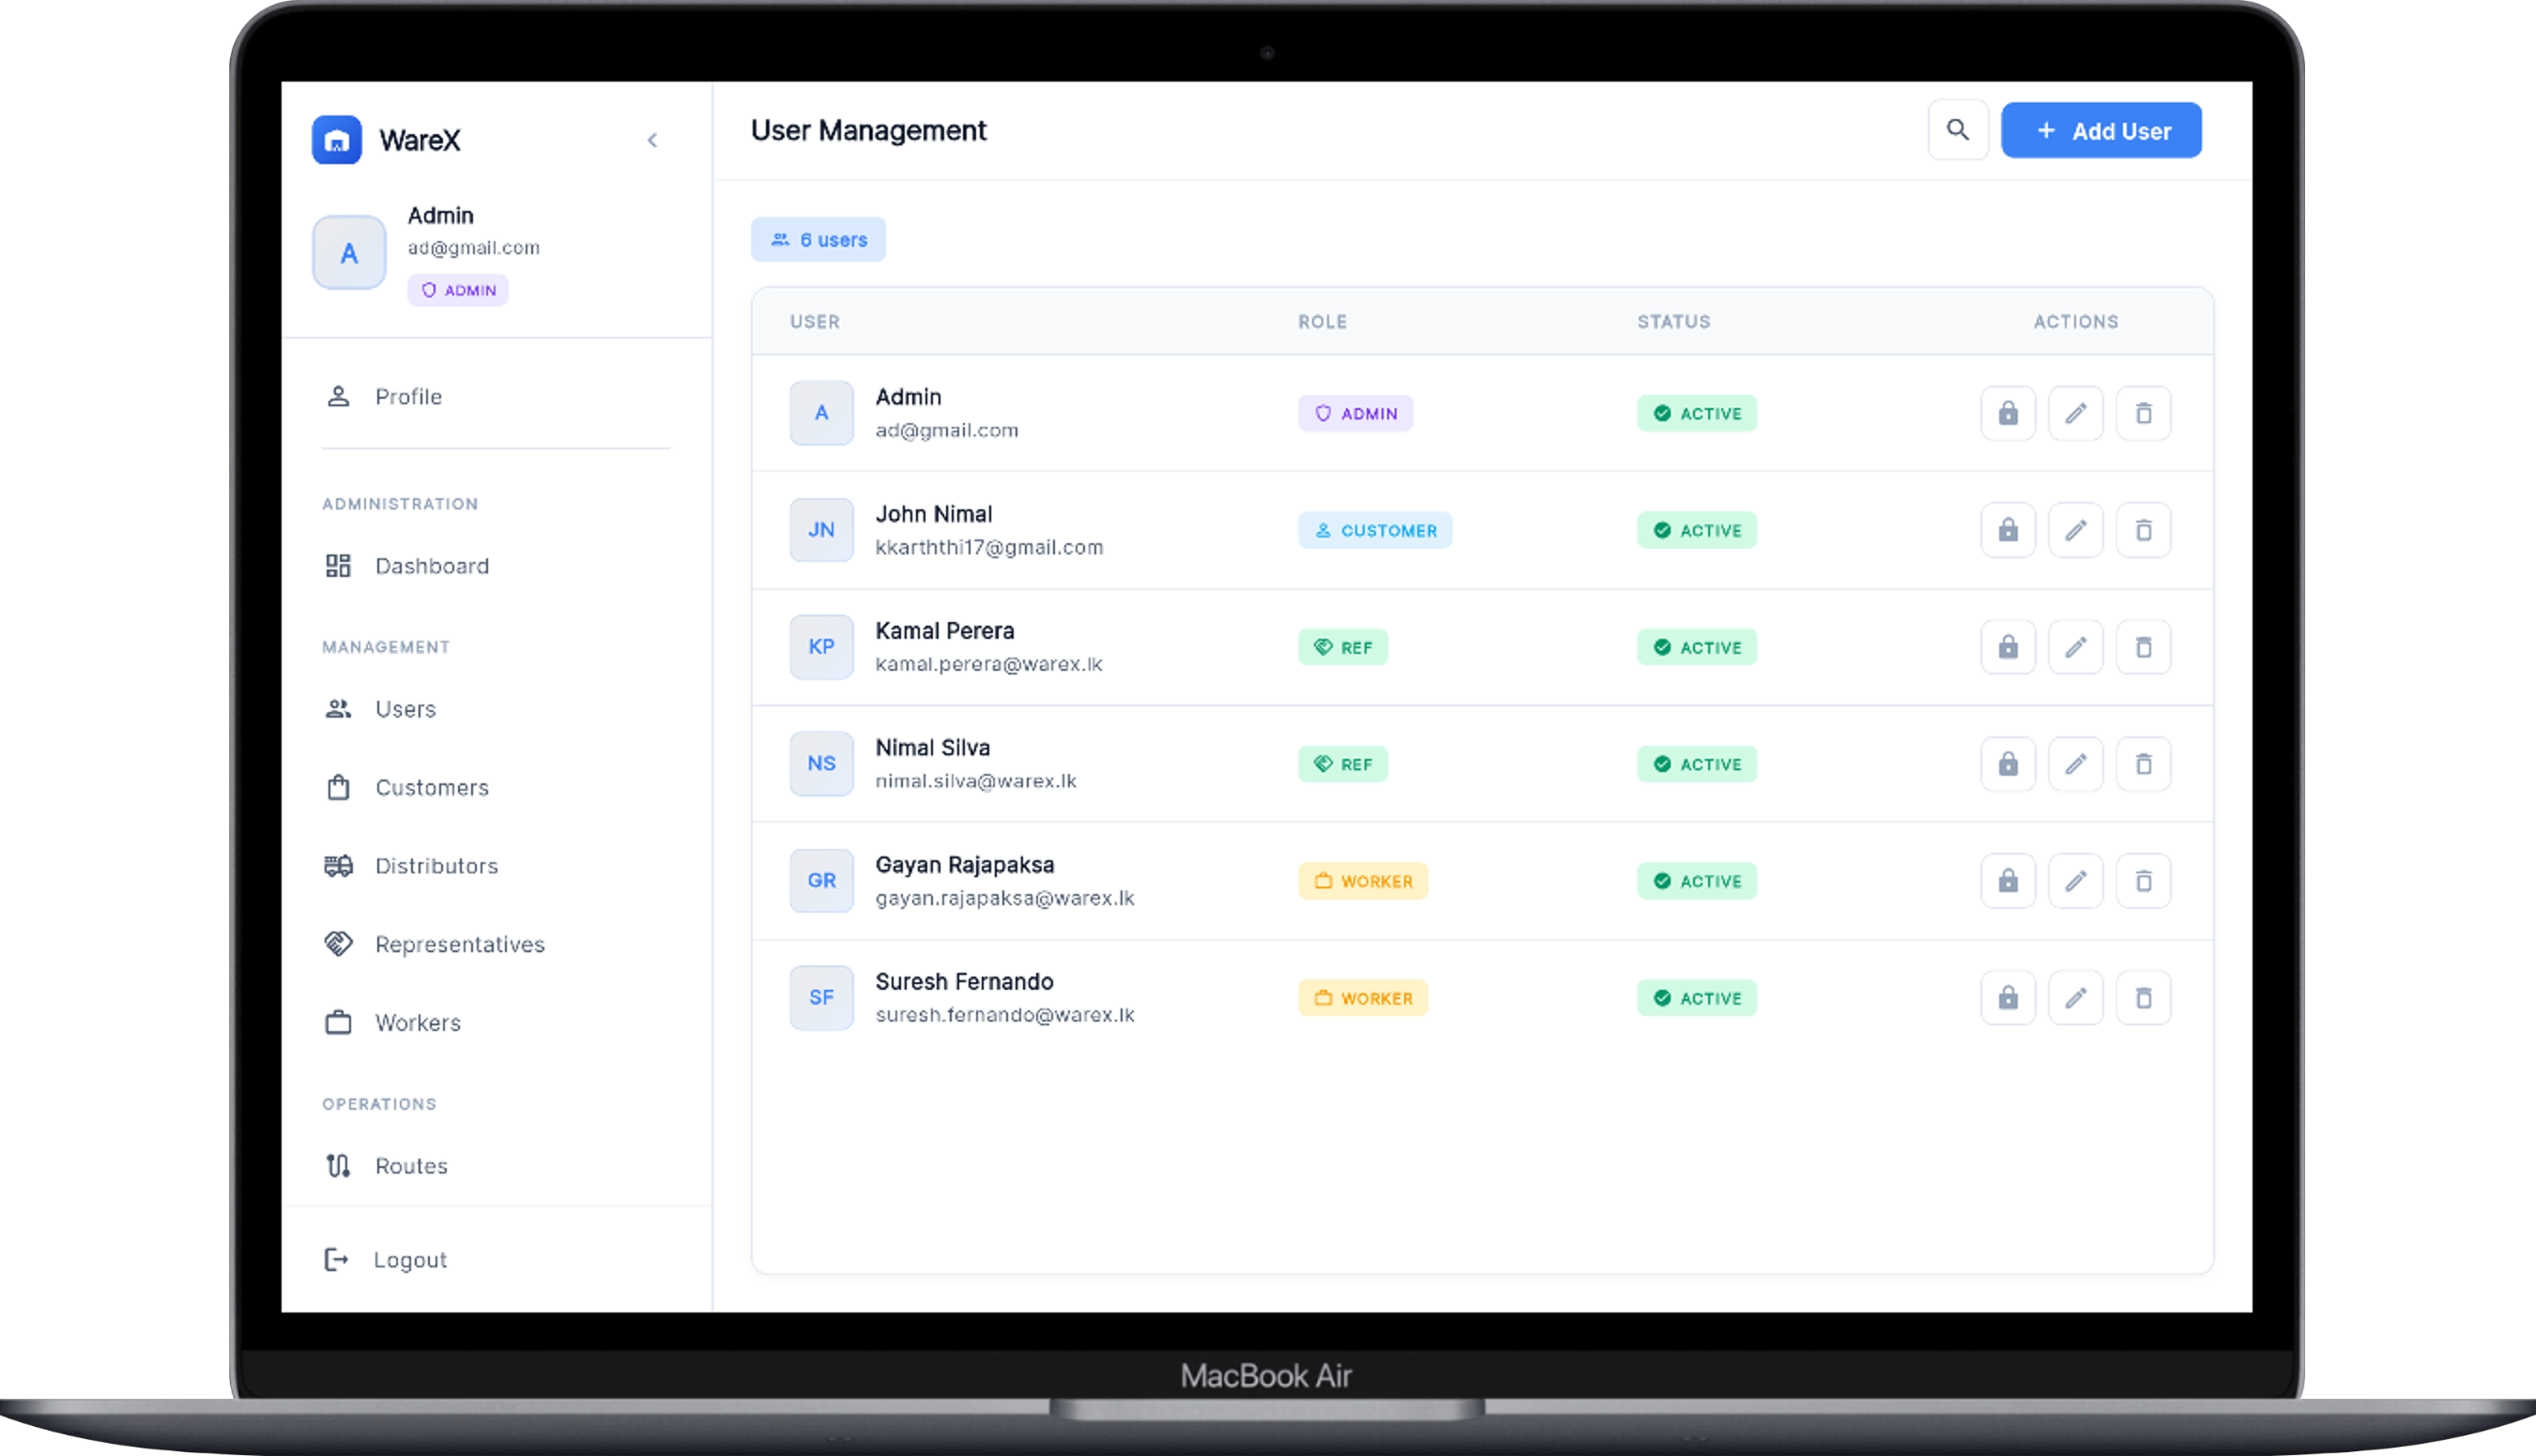Open the search icon in header
The height and width of the screenshot is (1456, 2536).
(1958, 130)
